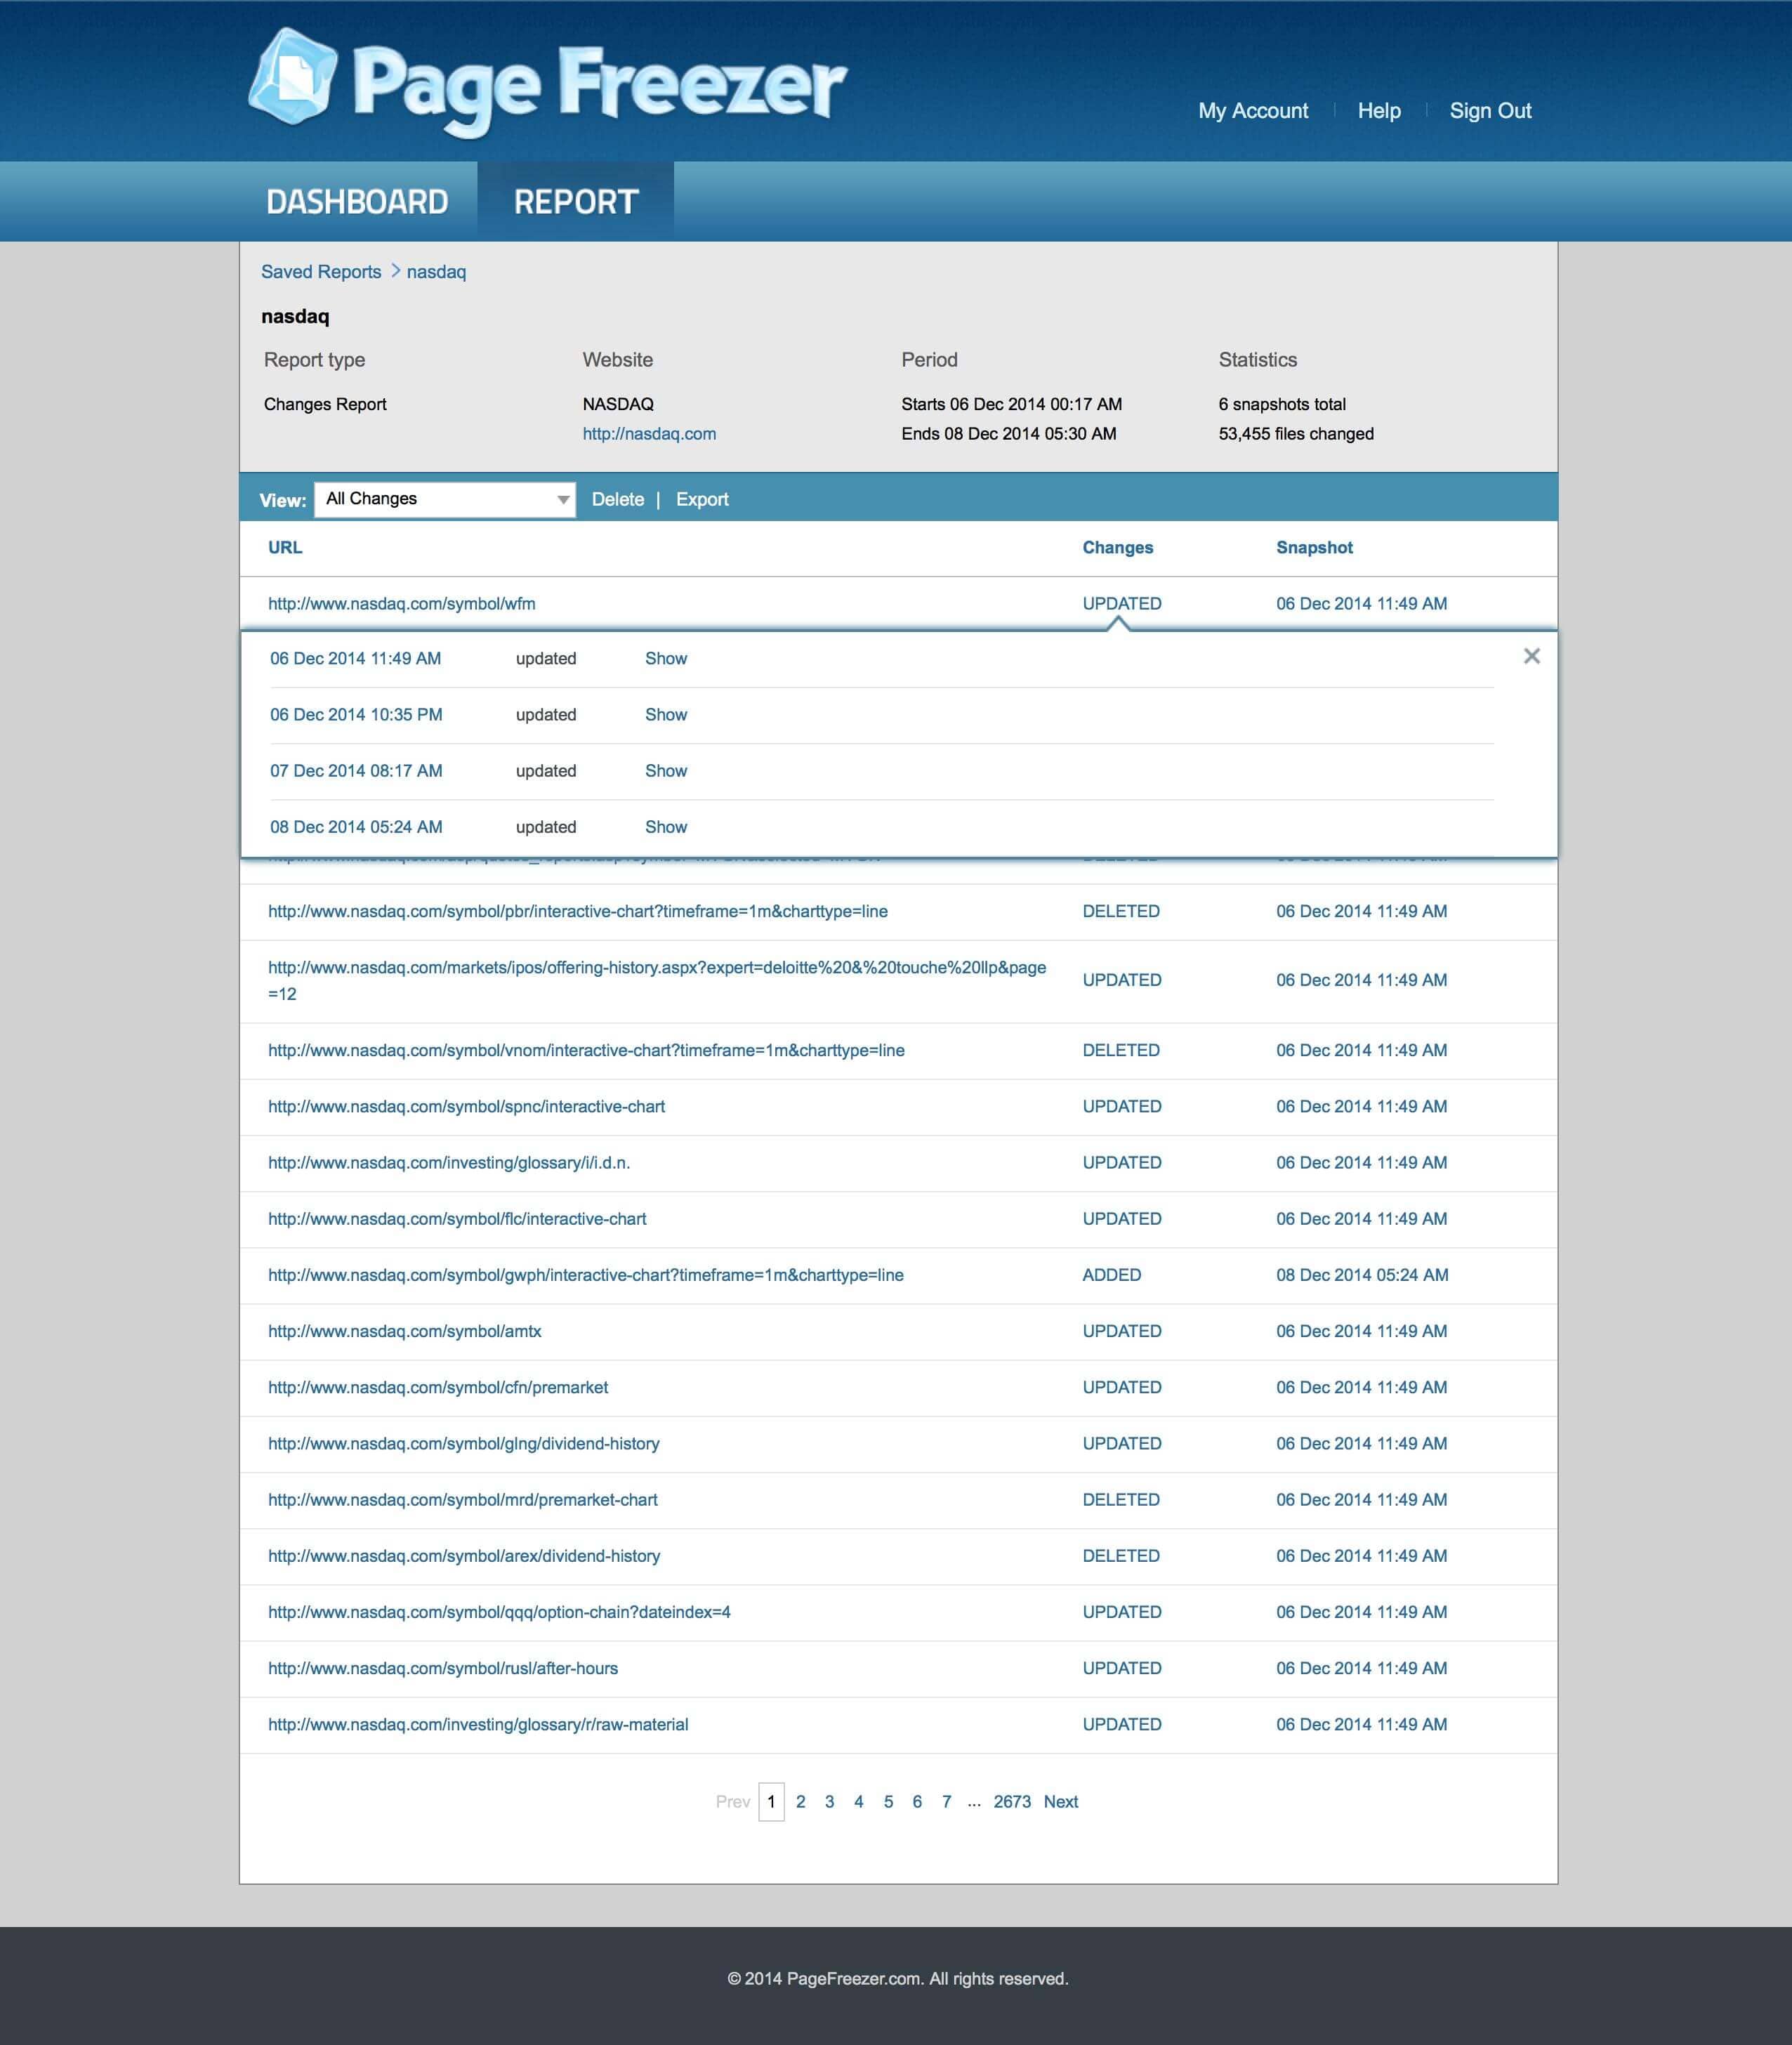Jump to last page 2673

[1012, 1801]
